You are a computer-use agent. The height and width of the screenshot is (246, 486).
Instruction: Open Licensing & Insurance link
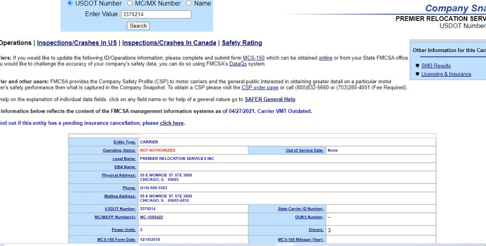446,74
